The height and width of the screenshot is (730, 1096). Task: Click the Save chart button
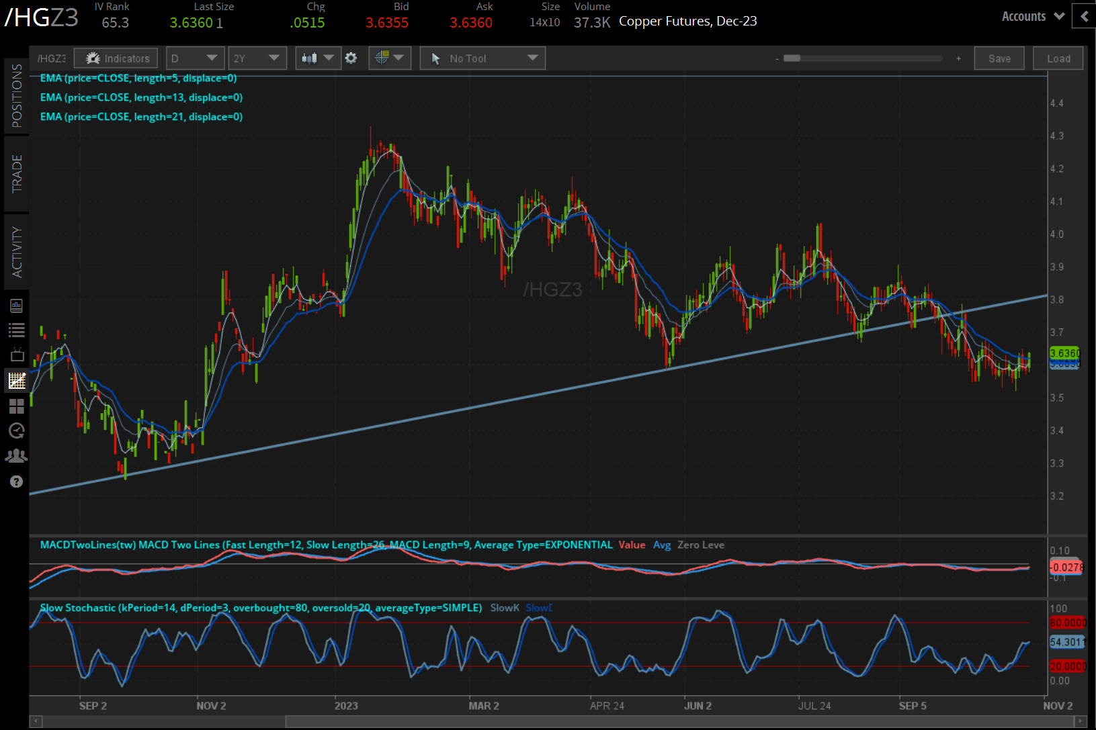(x=999, y=58)
